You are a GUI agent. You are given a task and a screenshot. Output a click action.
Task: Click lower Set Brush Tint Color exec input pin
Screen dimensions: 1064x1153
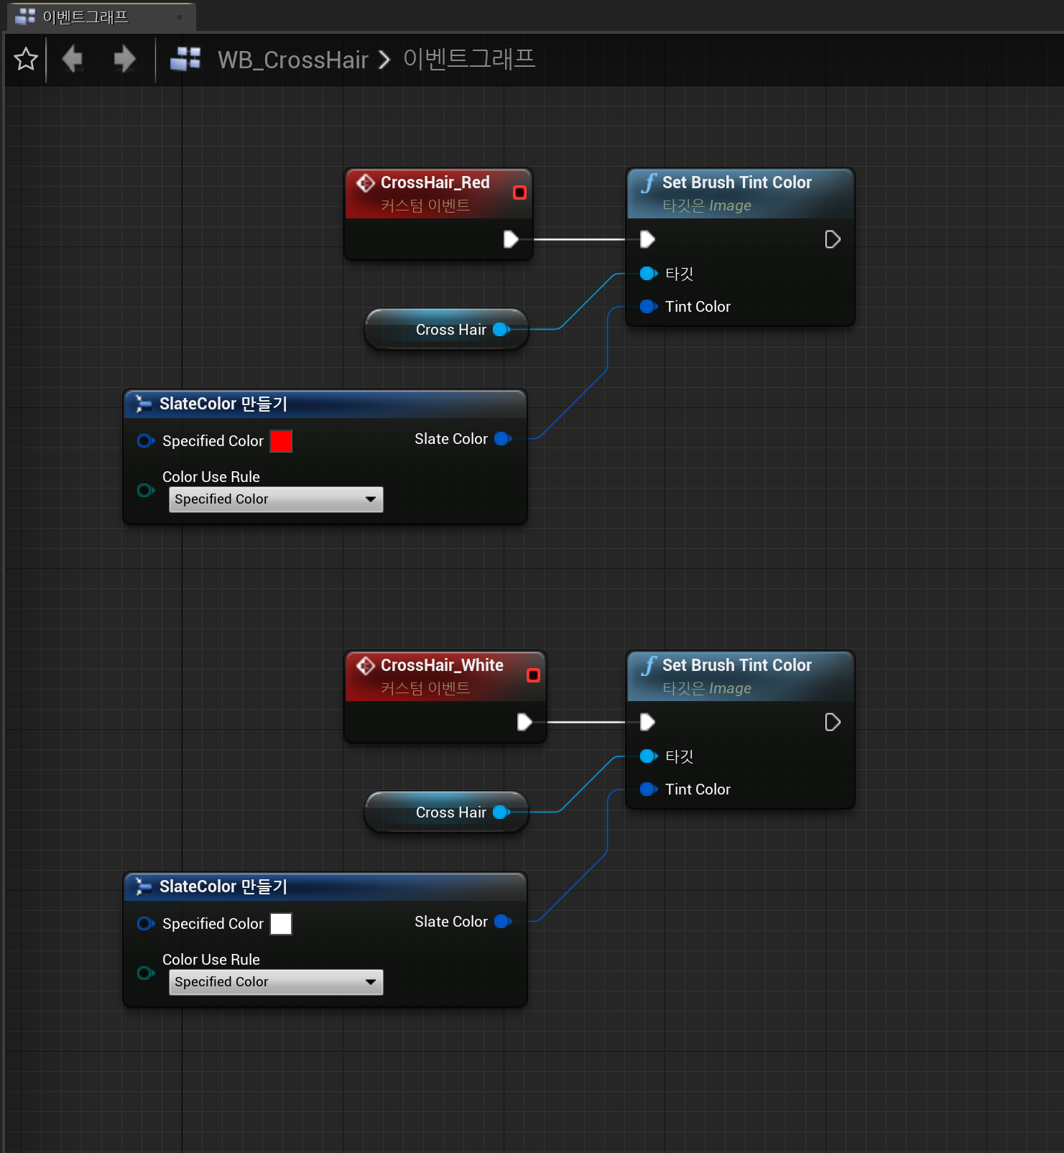pos(647,722)
